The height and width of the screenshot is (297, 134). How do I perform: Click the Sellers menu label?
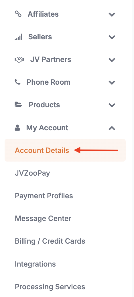(x=40, y=37)
